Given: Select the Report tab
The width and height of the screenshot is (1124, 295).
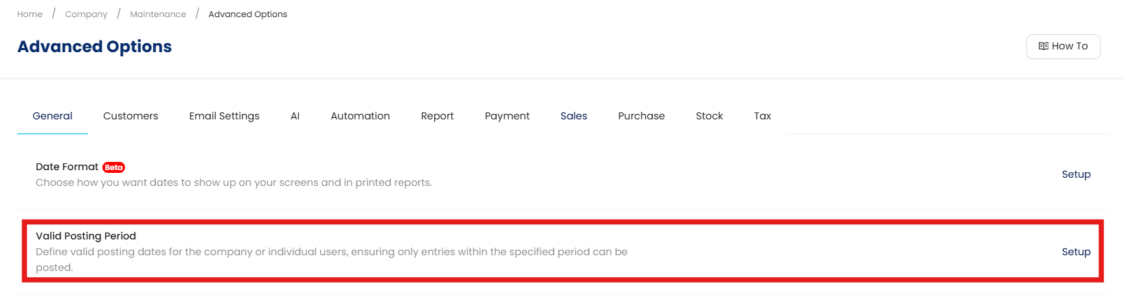Looking at the screenshot, I should (x=437, y=116).
